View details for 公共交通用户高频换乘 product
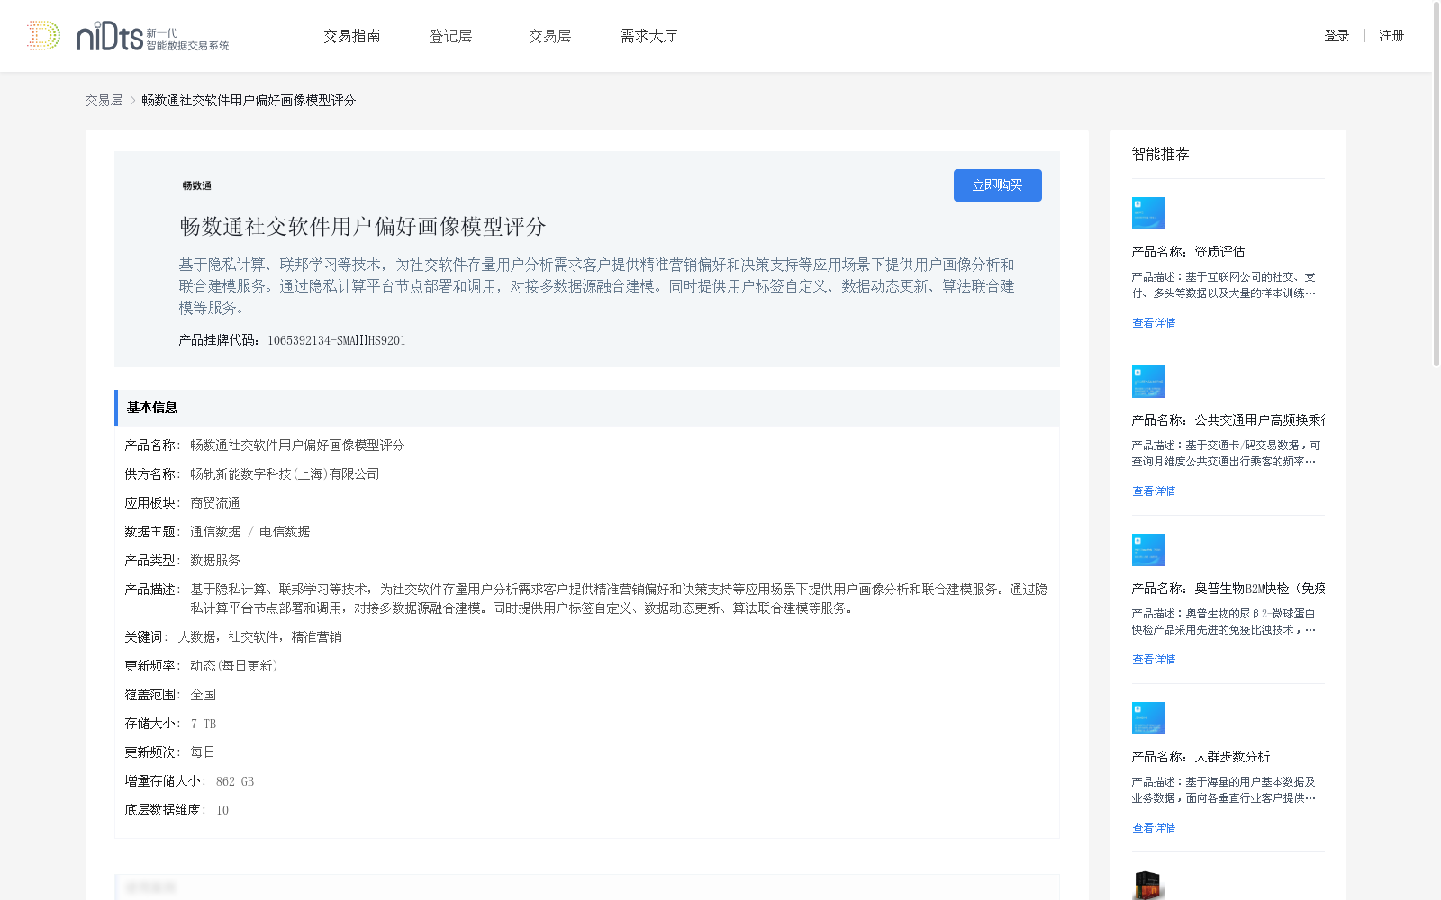 (x=1154, y=491)
